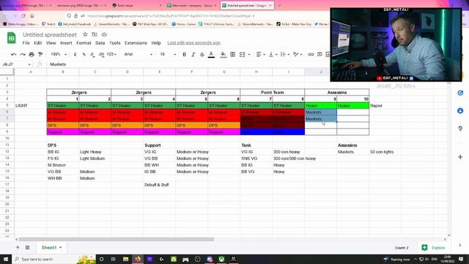This screenshot has height=264, width=469.
Task: Open the Data menu
Action: tap(100, 43)
